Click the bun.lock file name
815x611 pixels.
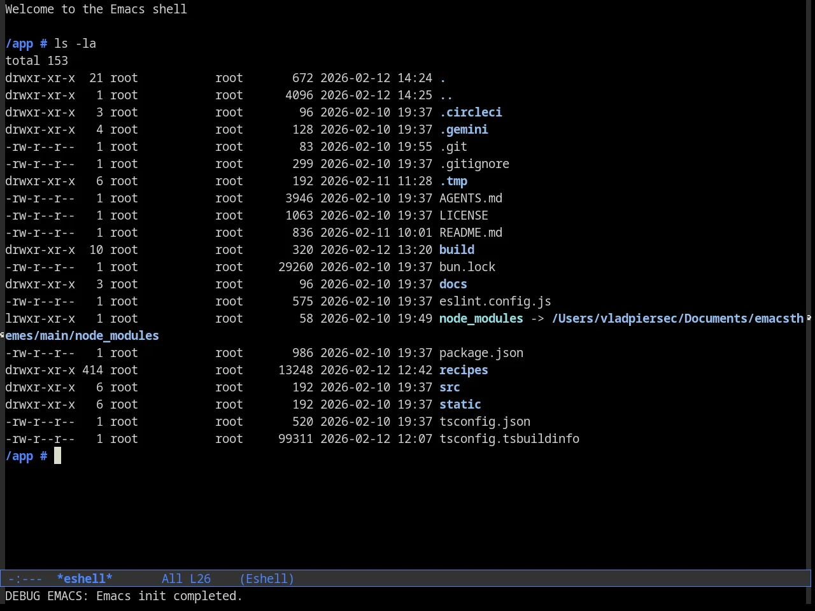(x=467, y=267)
